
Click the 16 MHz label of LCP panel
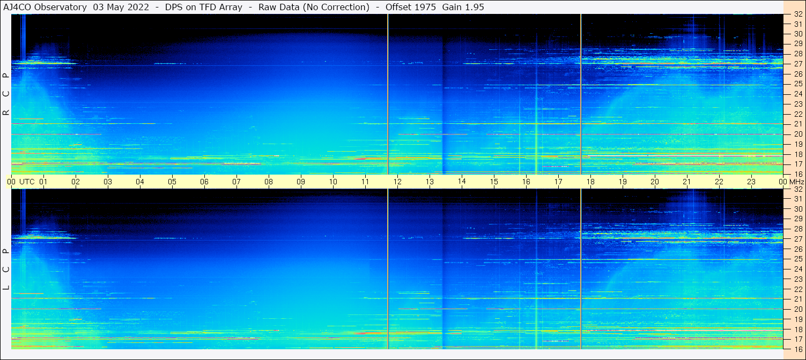(797, 349)
